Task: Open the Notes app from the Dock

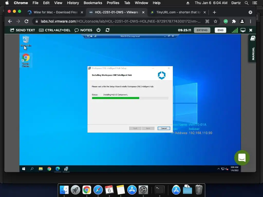Action: [x=121, y=190]
